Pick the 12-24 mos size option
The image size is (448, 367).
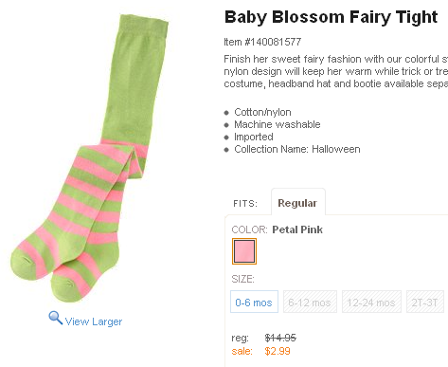pyautogui.click(x=371, y=302)
